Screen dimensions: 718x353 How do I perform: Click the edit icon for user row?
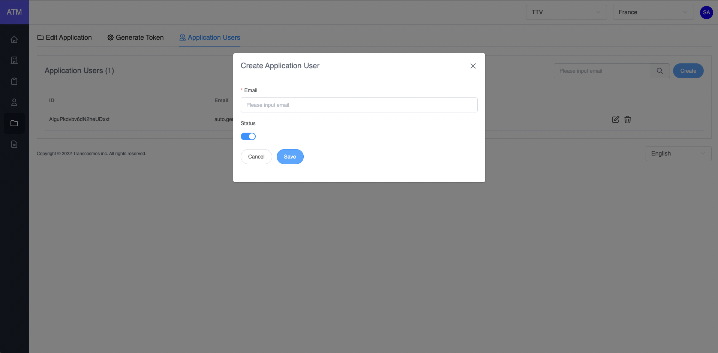click(x=615, y=120)
